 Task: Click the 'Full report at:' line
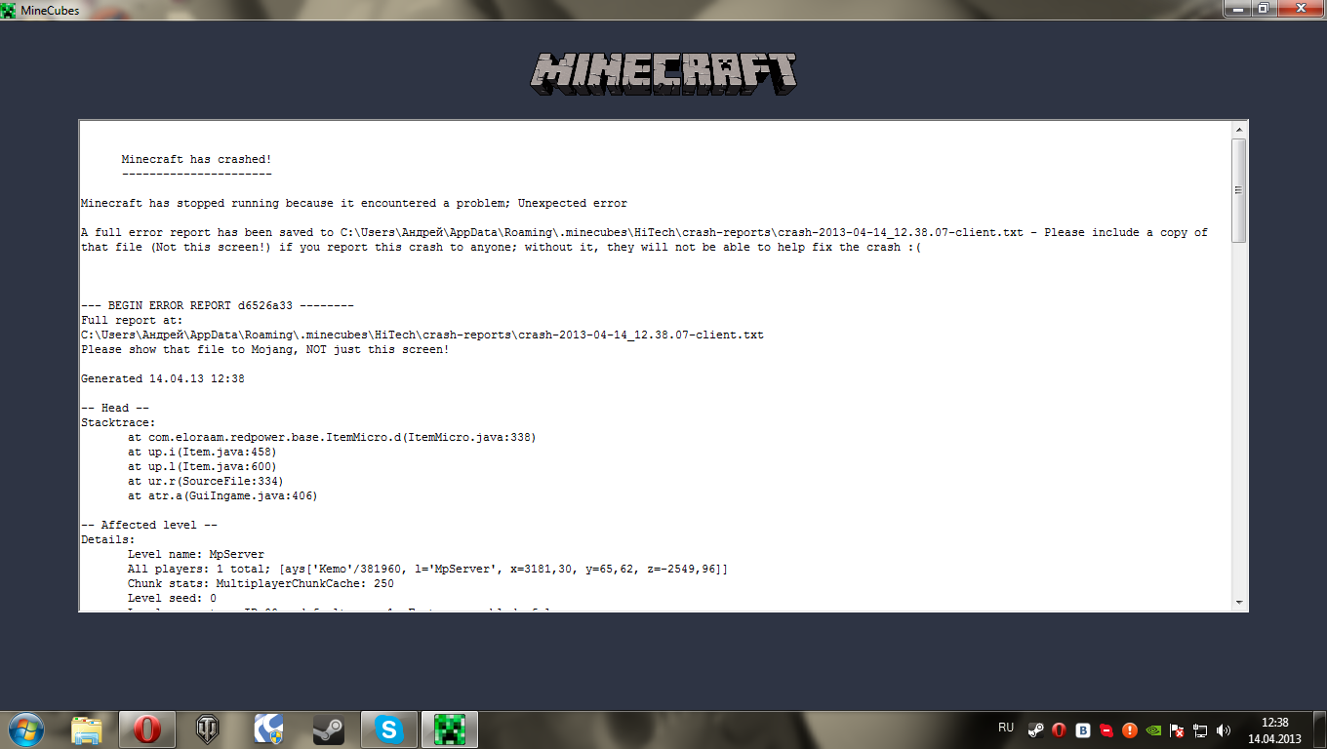(132, 320)
